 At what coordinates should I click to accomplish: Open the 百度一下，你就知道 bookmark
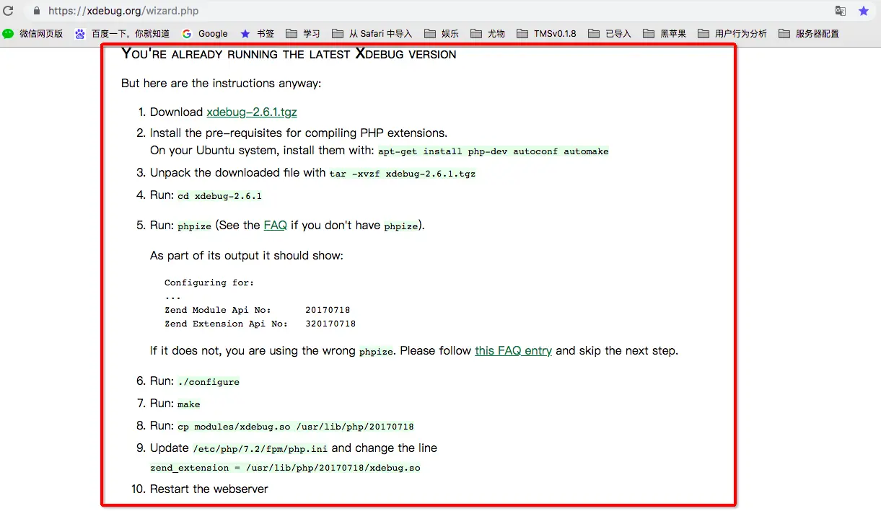click(x=123, y=33)
